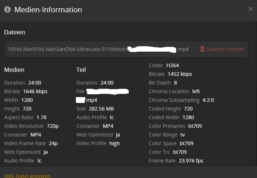Click the 23.976 fps frame rate value
Viewport: 257px width, 178px height.
189,161
